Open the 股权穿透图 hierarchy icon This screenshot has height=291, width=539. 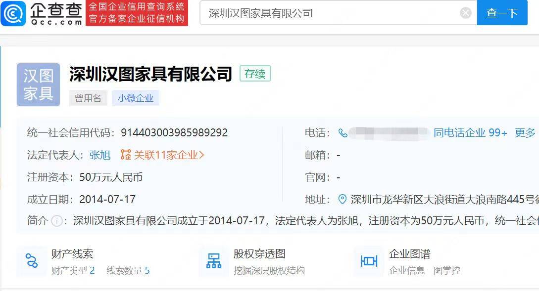[214, 261]
